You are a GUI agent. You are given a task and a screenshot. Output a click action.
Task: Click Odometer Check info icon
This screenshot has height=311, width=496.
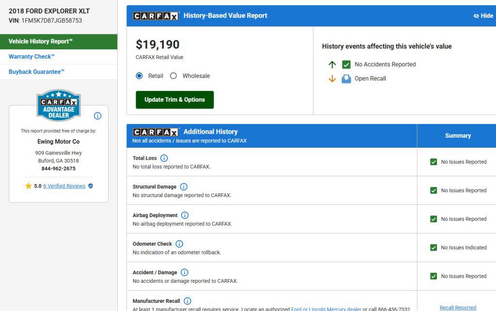179,244
